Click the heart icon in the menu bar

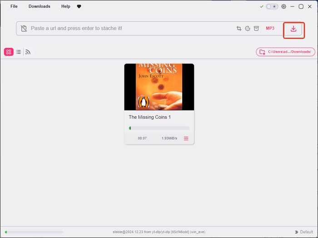coord(79,7)
